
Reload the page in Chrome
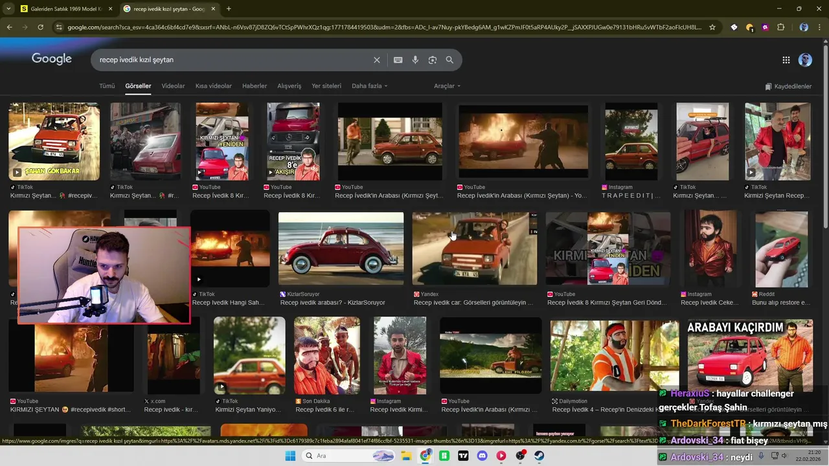[x=40, y=27]
